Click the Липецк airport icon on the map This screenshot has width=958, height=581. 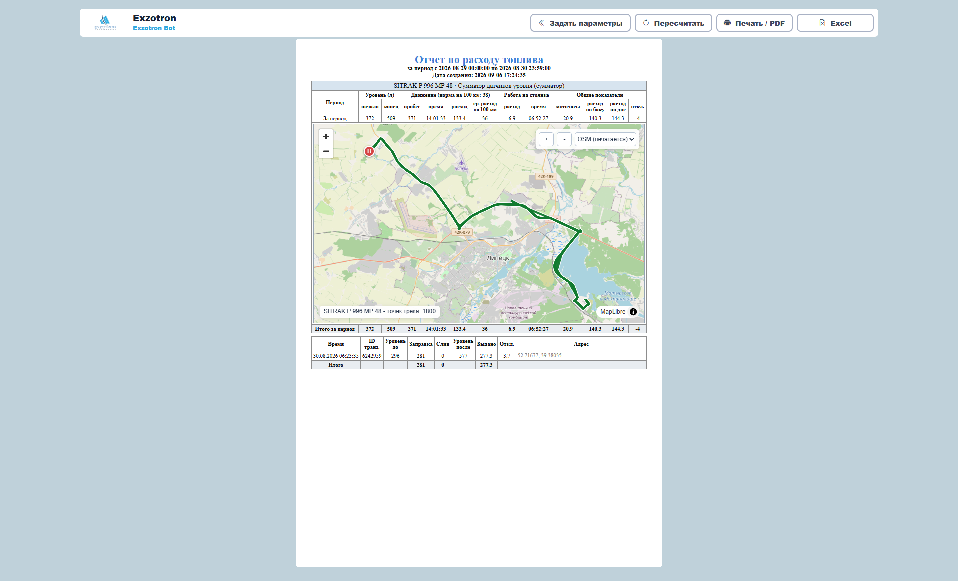(461, 162)
